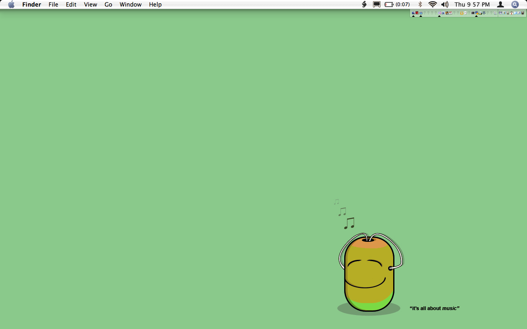Image resolution: width=527 pixels, height=329 pixels.
Task: Open the Home folder in the Dock
Action: tap(511, 13)
